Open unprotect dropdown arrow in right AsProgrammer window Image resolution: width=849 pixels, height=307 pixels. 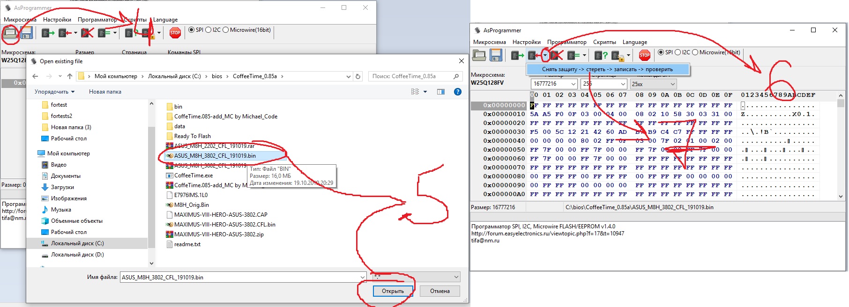pos(628,55)
